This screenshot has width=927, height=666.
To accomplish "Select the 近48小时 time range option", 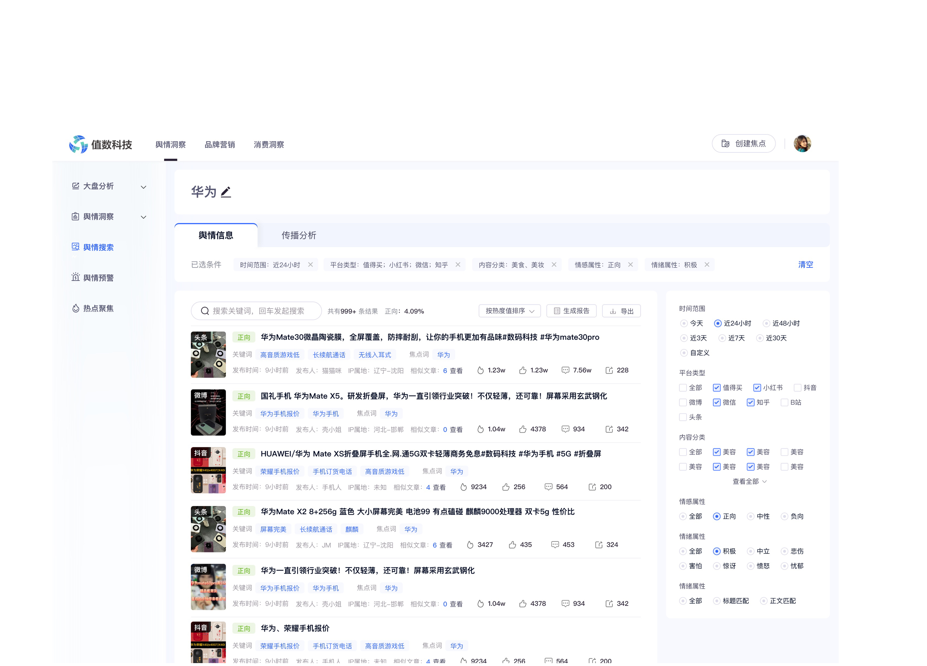I will coord(766,323).
